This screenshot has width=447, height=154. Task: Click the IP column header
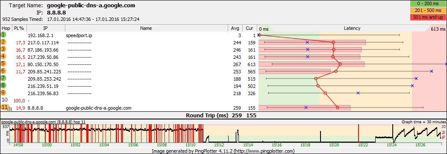coord(46,28)
